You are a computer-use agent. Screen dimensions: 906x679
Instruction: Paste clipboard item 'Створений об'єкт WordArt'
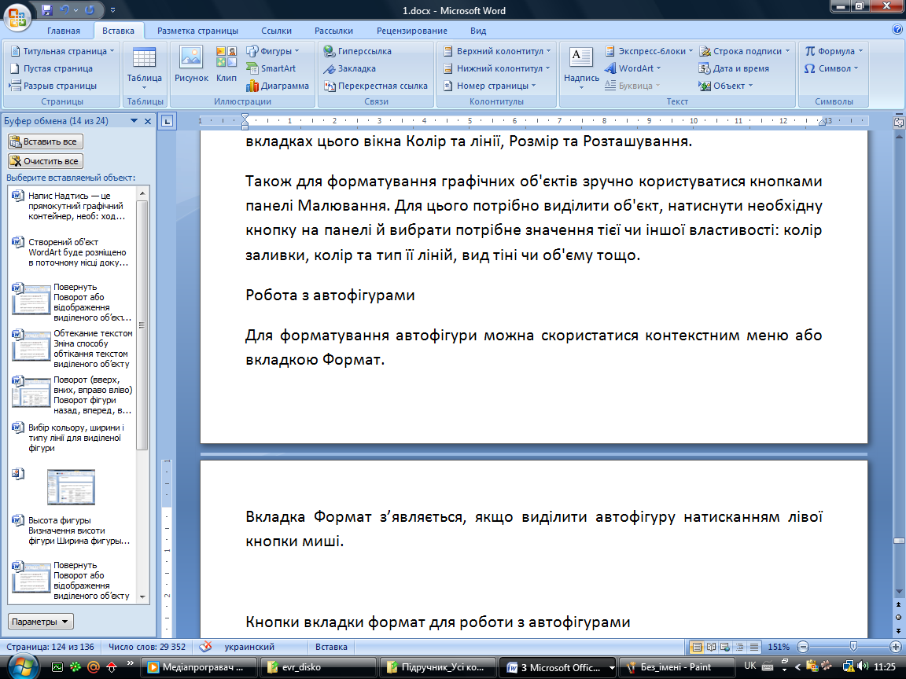[72, 252]
